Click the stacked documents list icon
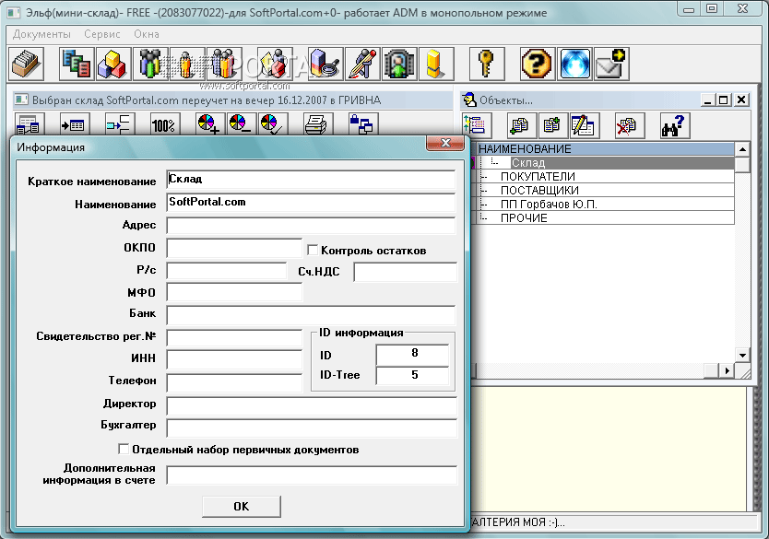This screenshot has width=769, height=539. tap(77, 64)
